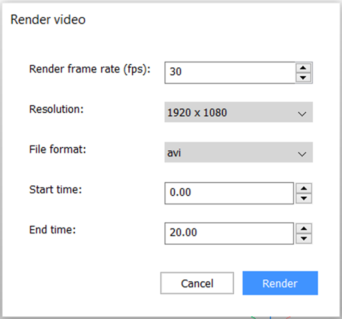
Task: Open the avi file format combo box
Action: point(238,152)
